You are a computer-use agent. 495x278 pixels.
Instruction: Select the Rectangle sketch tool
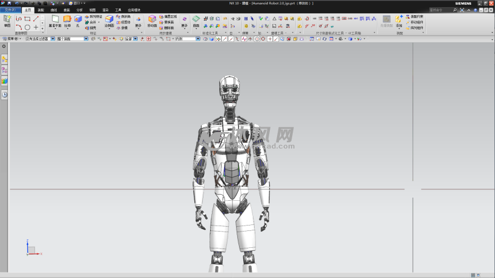27,19
